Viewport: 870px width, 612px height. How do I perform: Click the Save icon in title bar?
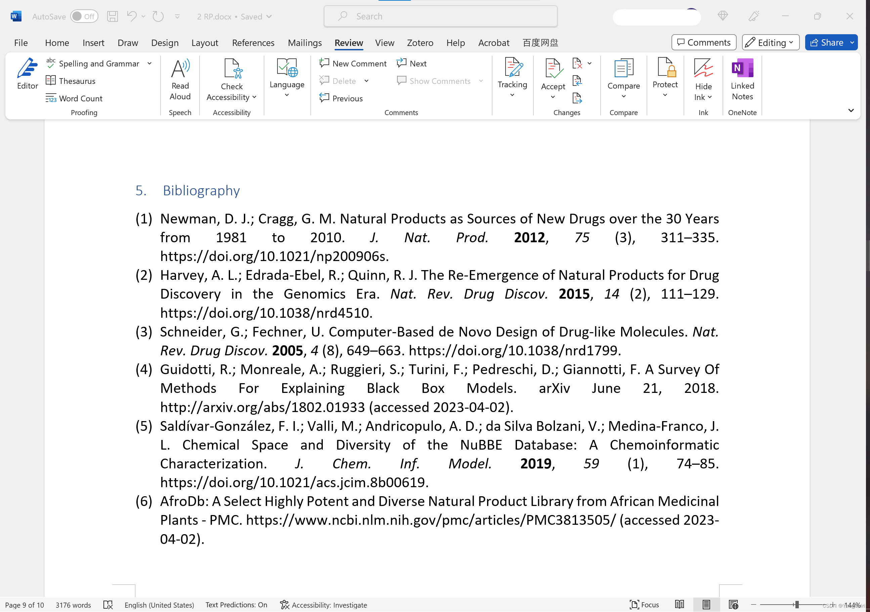pyautogui.click(x=112, y=16)
